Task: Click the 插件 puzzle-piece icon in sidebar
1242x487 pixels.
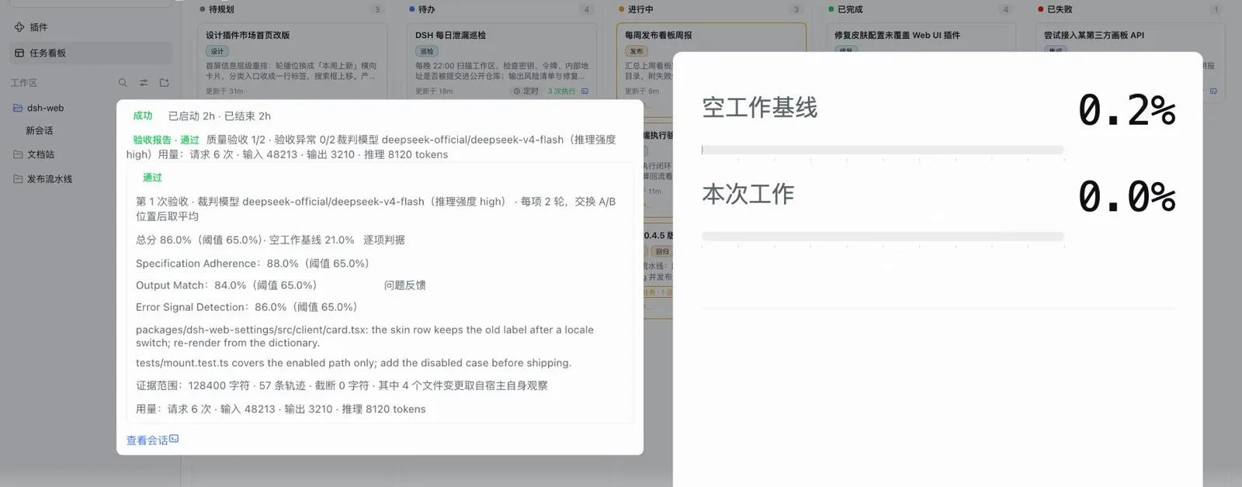Action: (19, 27)
